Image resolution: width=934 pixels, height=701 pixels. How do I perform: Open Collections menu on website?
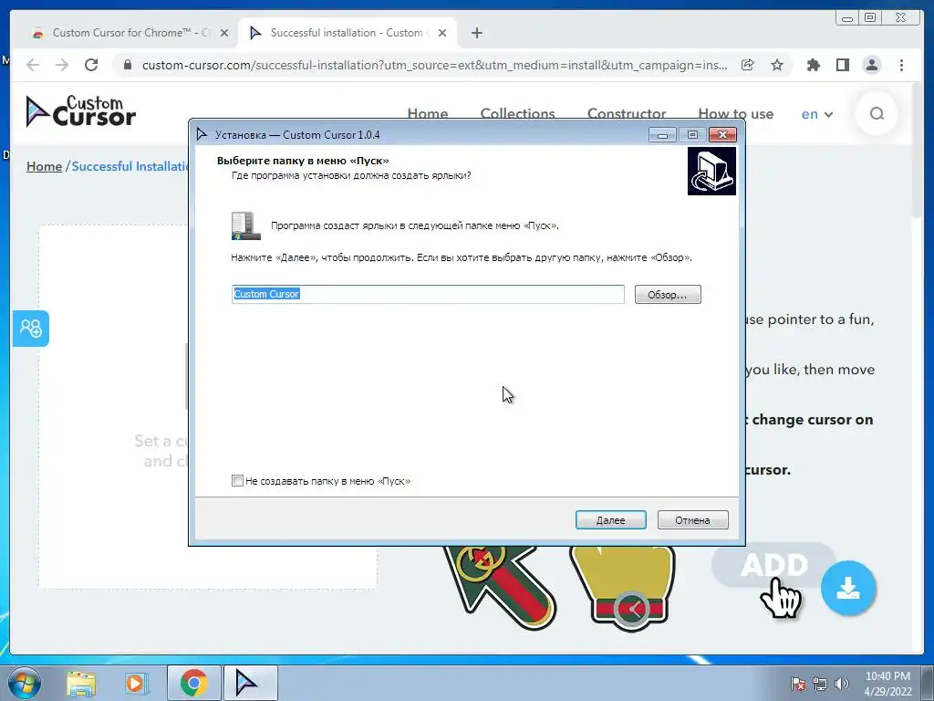(x=518, y=113)
